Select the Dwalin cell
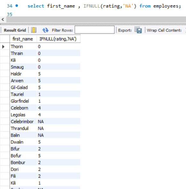 (23, 142)
